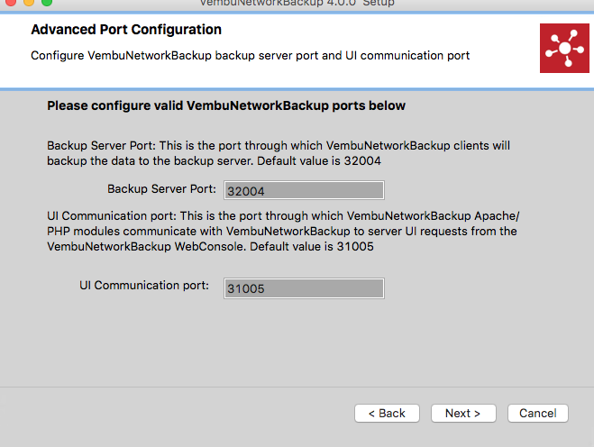The image size is (594, 447).
Task: Click the 'Advanced Port Configuration' heading
Action: (126, 30)
